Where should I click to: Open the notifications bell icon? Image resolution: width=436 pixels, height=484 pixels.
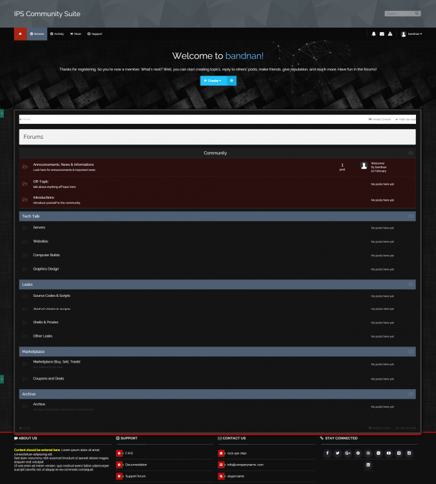click(373, 34)
